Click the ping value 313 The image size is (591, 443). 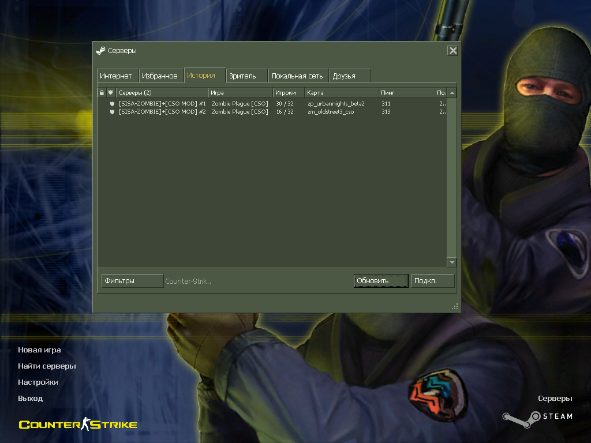(386, 112)
